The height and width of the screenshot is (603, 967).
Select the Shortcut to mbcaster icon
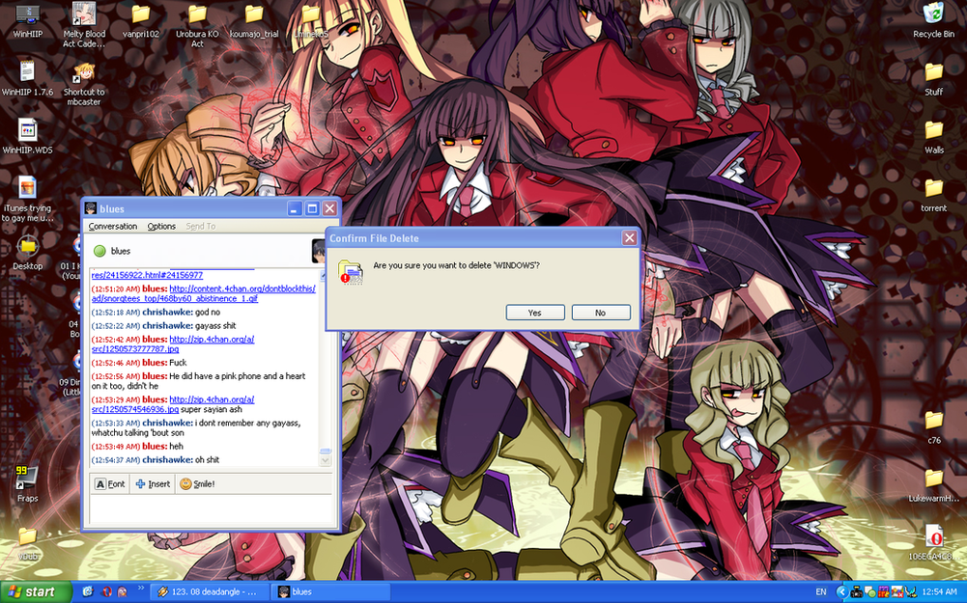coord(84,83)
